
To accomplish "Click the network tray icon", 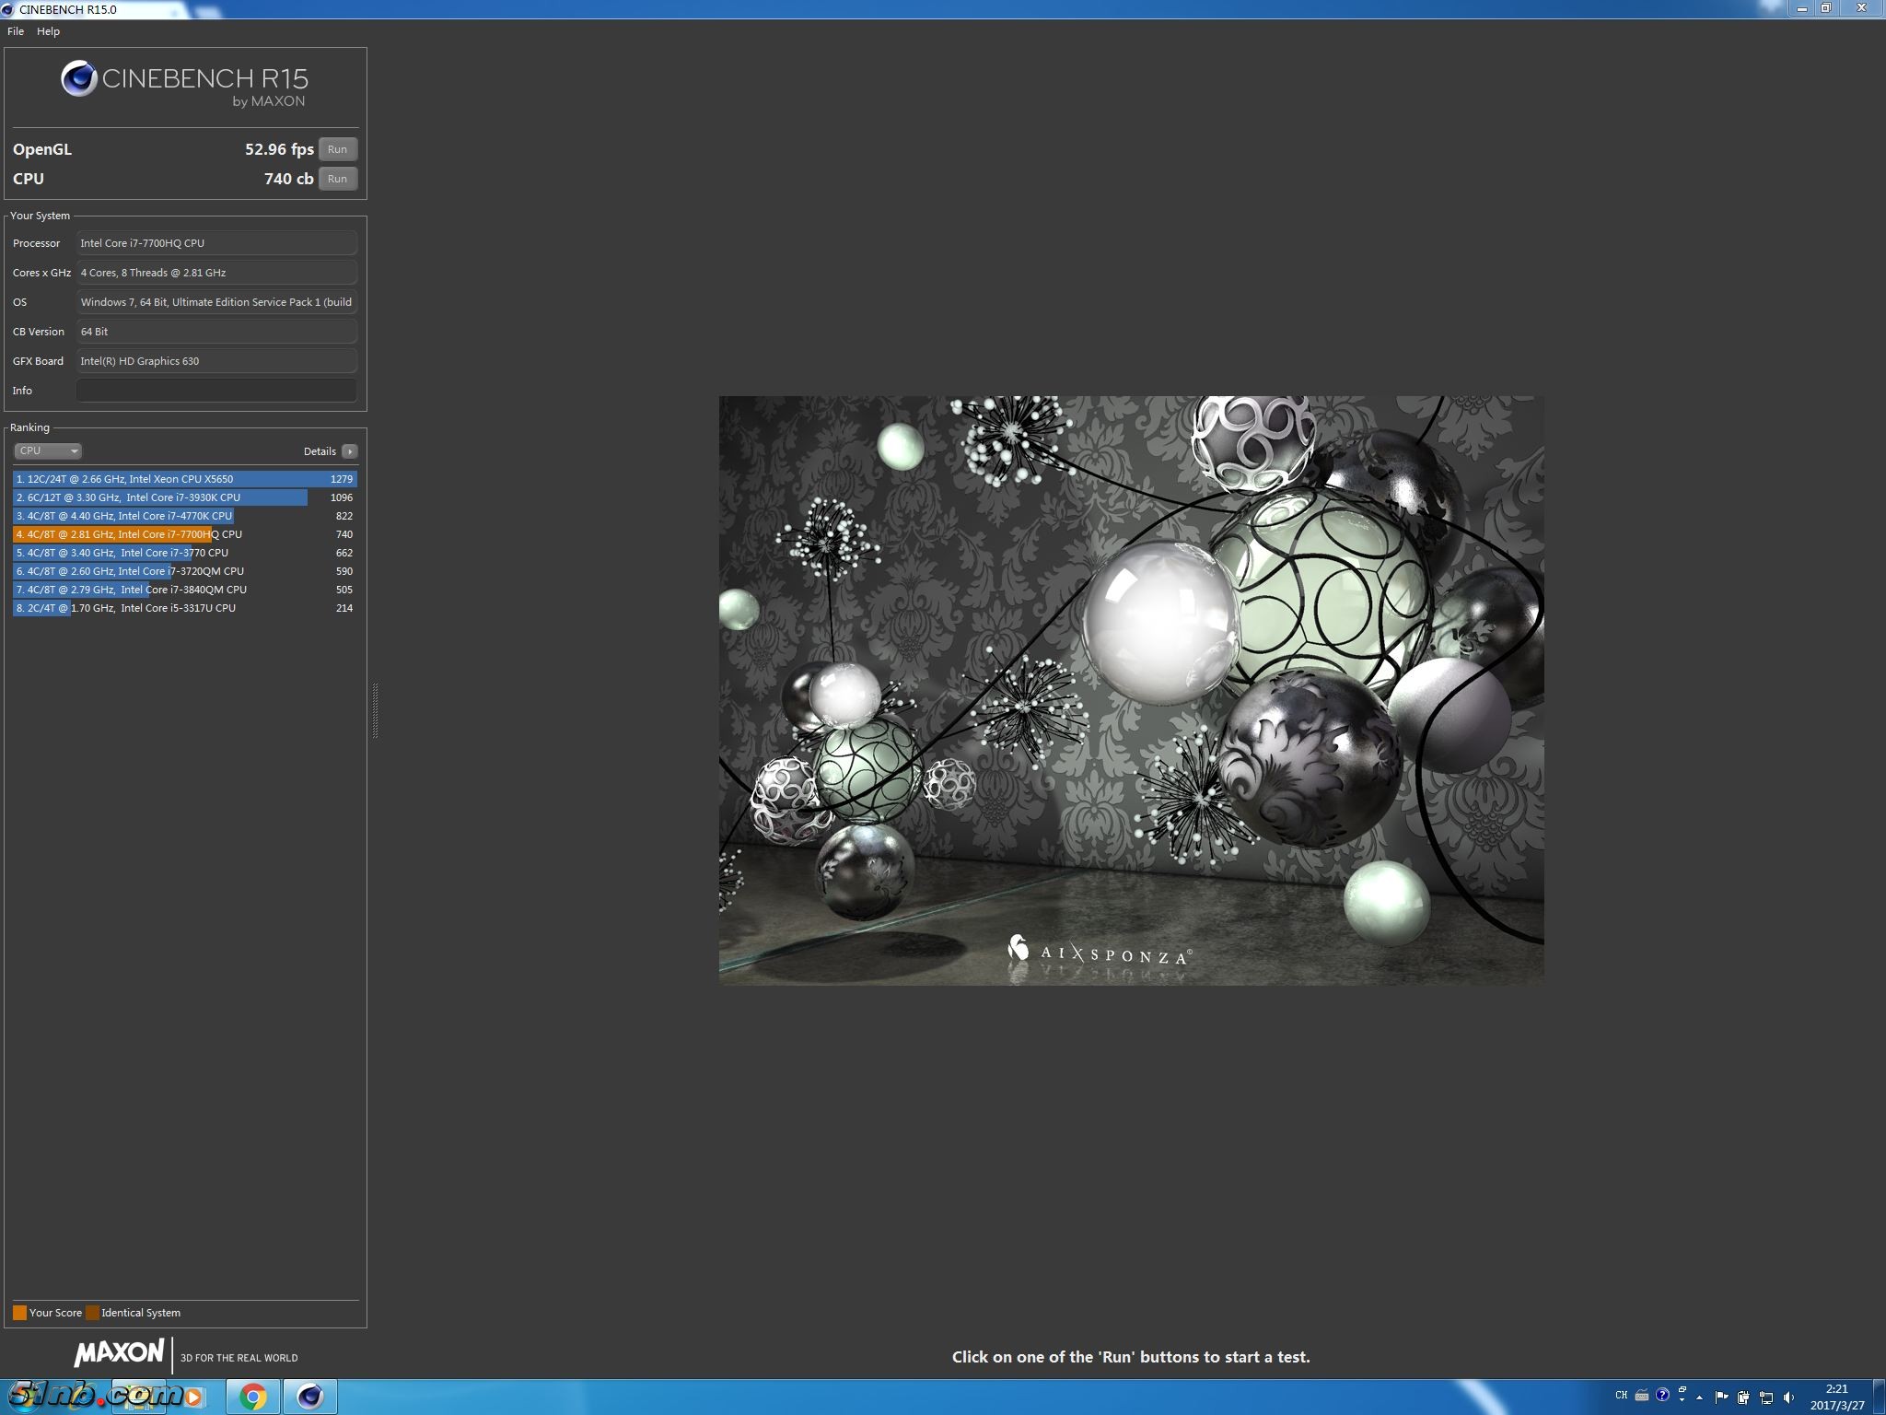I will click(1765, 1397).
